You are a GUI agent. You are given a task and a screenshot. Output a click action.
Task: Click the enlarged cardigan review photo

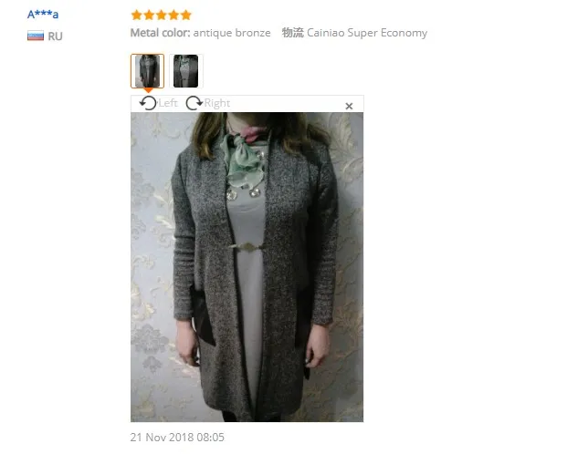point(247,267)
